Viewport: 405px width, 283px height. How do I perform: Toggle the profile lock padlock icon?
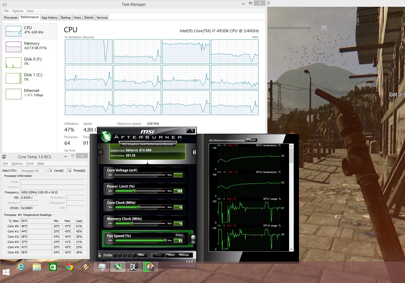100,255
